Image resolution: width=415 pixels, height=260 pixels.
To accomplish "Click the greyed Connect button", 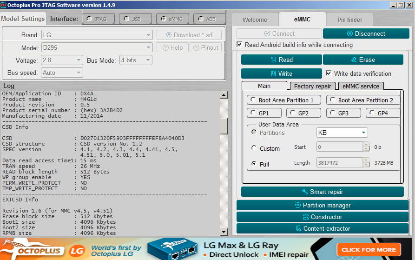I will point(279,33).
